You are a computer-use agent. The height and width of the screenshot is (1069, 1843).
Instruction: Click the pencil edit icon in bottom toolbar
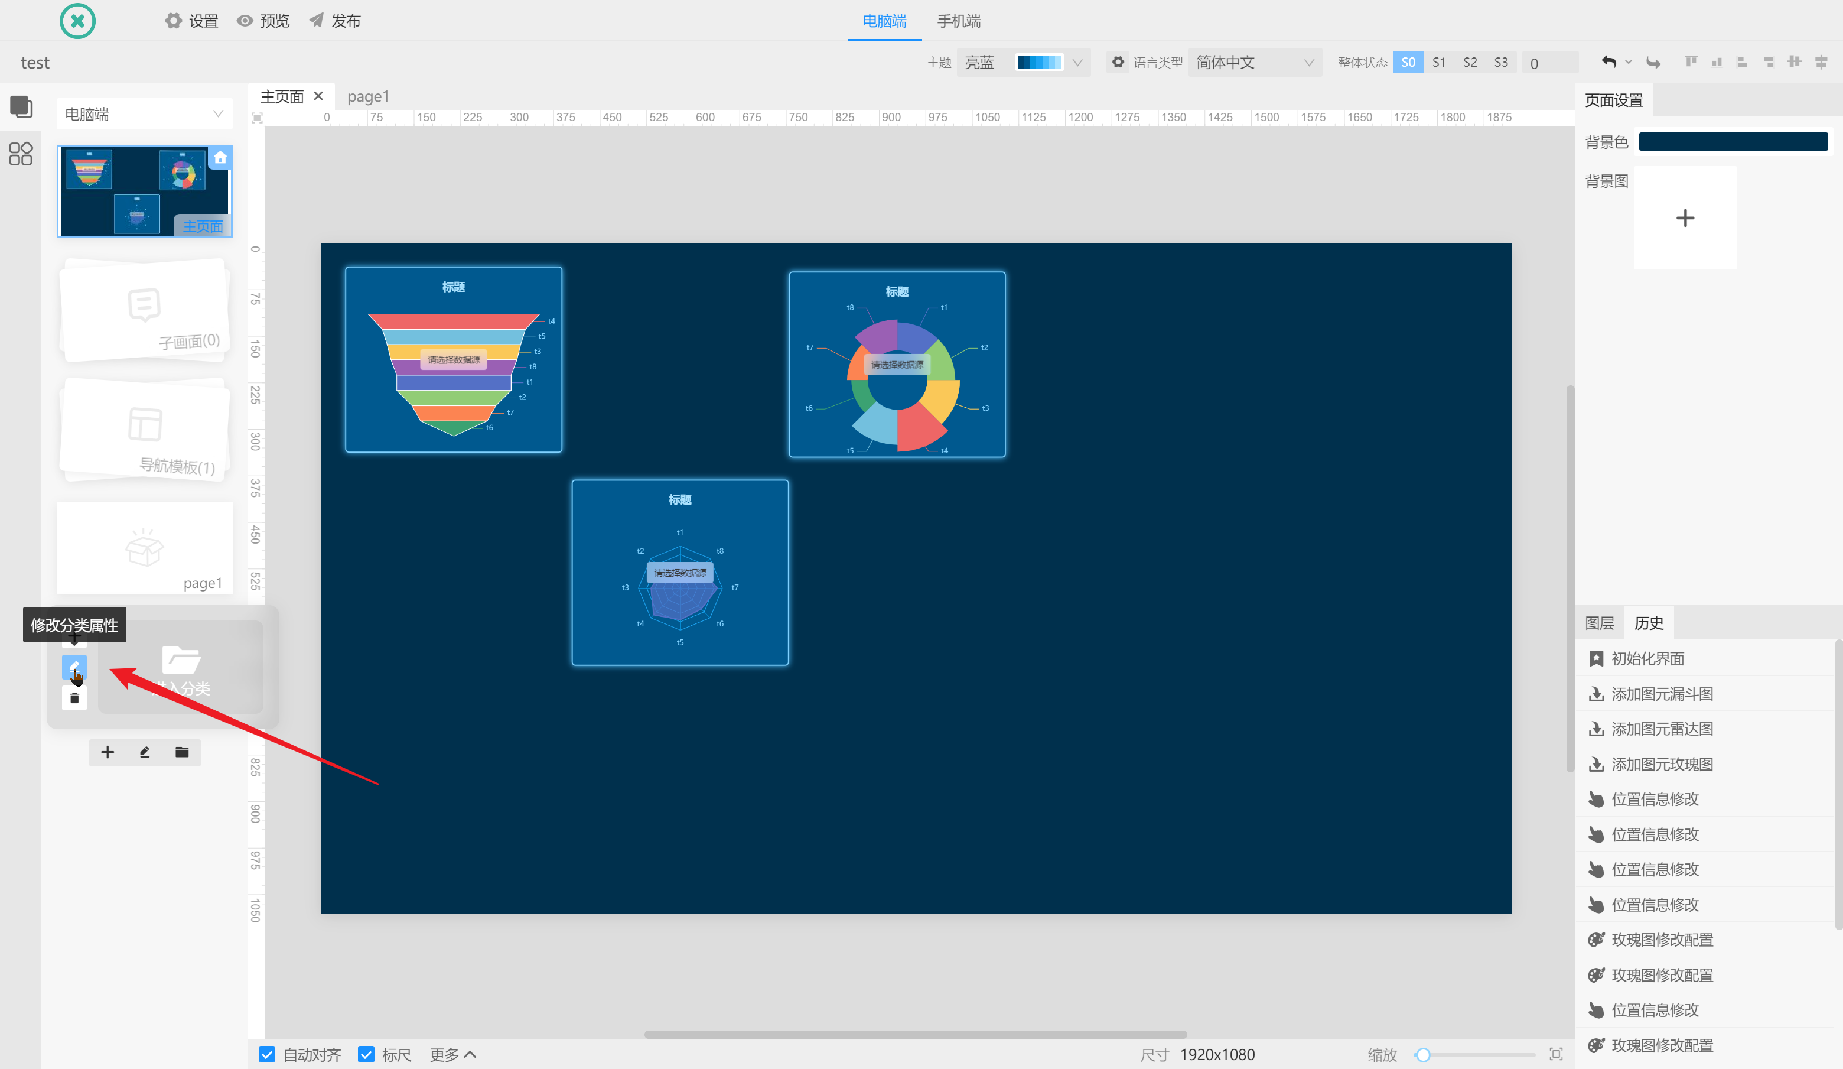click(x=145, y=752)
